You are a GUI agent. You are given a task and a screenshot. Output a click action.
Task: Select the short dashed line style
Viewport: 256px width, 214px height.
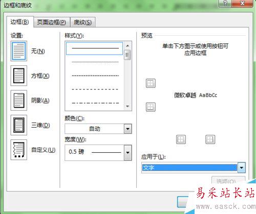(95, 76)
